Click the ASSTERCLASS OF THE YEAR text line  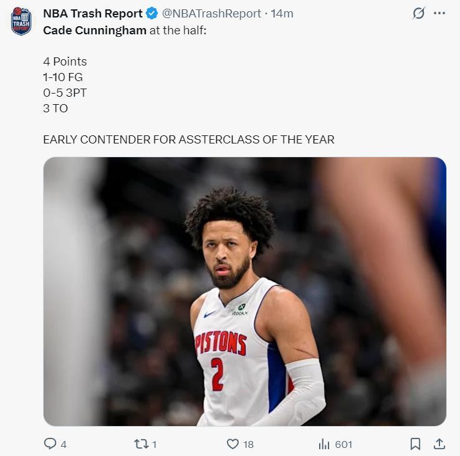tap(188, 139)
